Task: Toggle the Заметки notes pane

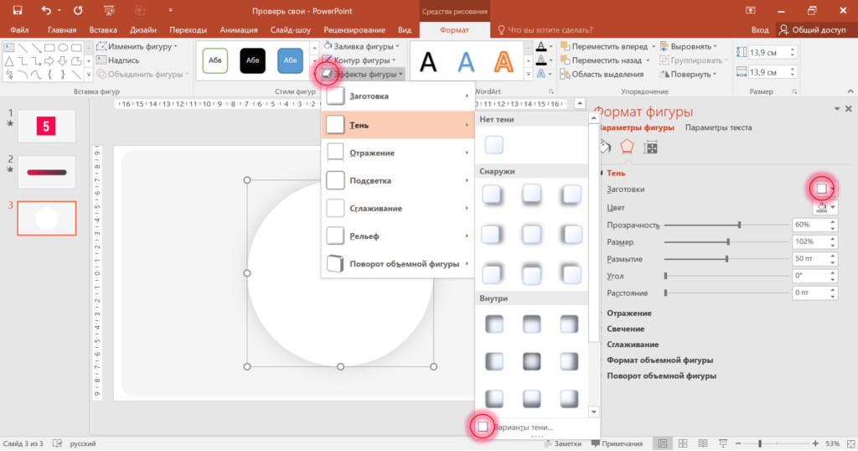Action: pyautogui.click(x=561, y=443)
